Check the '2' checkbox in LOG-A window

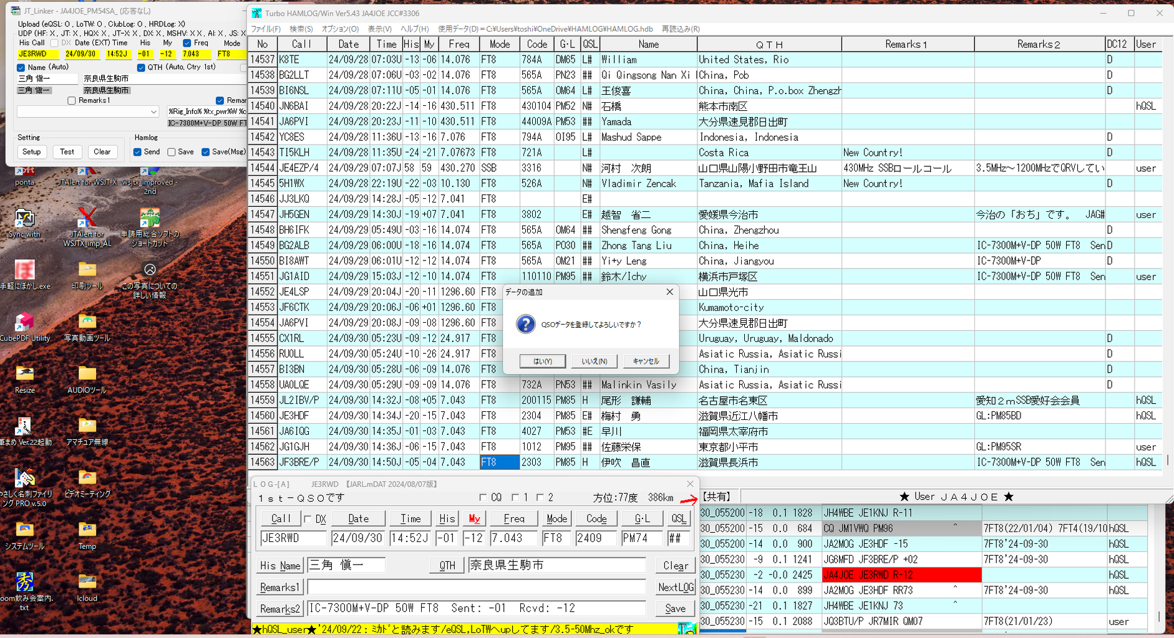(x=540, y=497)
